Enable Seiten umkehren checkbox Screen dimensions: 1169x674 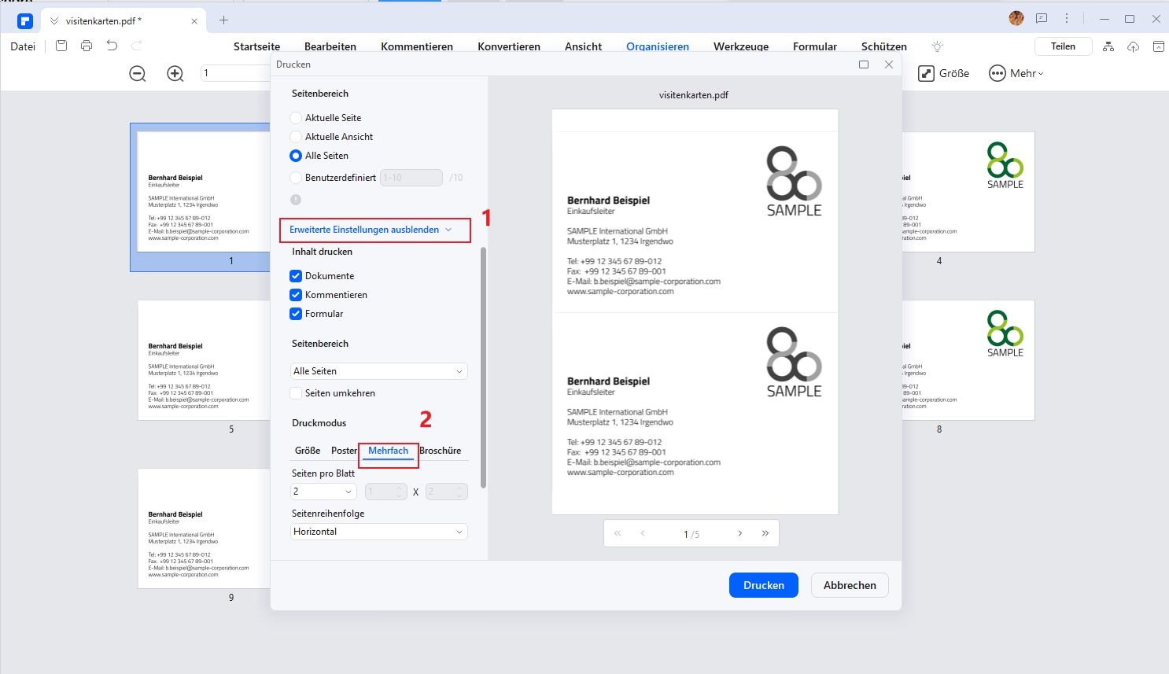coord(296,393)
